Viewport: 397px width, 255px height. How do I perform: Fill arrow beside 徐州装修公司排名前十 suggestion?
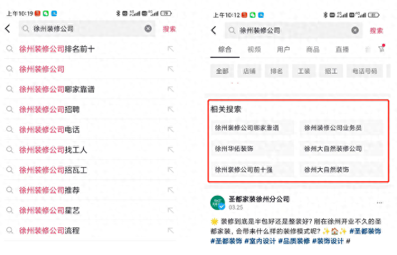click(171, 49)
